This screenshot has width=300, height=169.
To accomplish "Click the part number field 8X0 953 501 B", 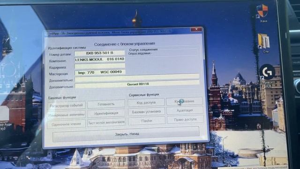I will coord(99,53).
